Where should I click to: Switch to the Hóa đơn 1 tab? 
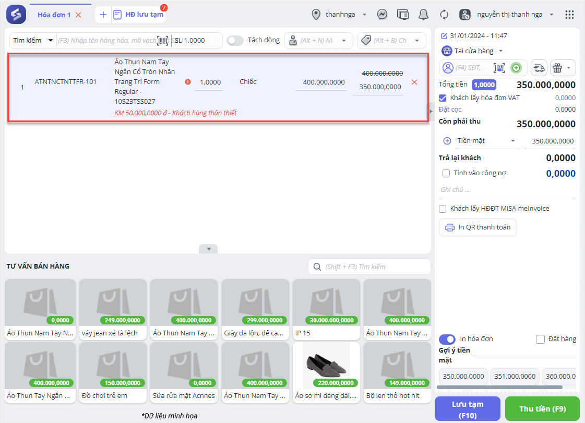pyautogui.click(x=54, y=15)
